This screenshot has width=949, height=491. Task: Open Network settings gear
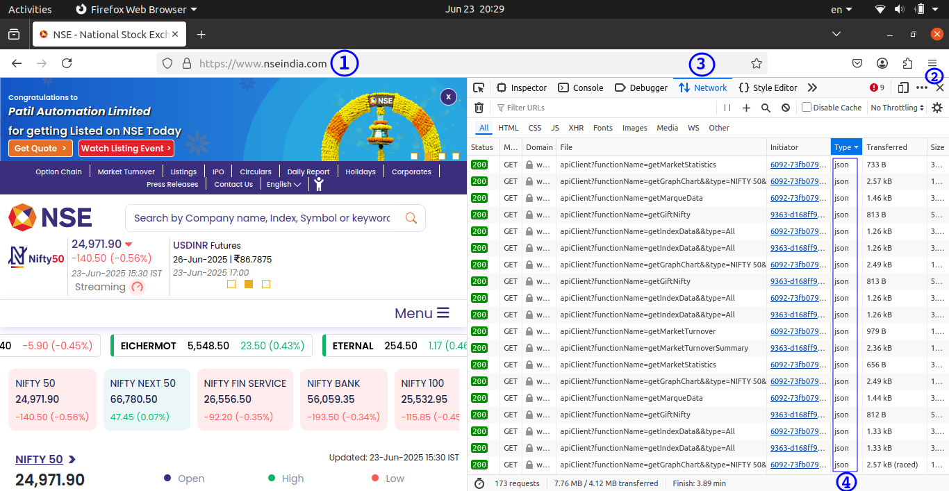tap(937, 108)
